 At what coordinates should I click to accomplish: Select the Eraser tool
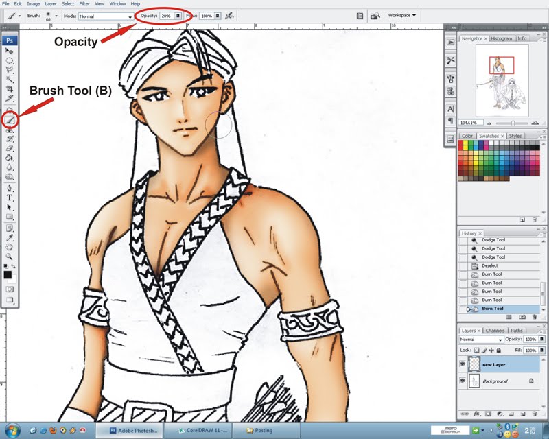pos(10,147)
